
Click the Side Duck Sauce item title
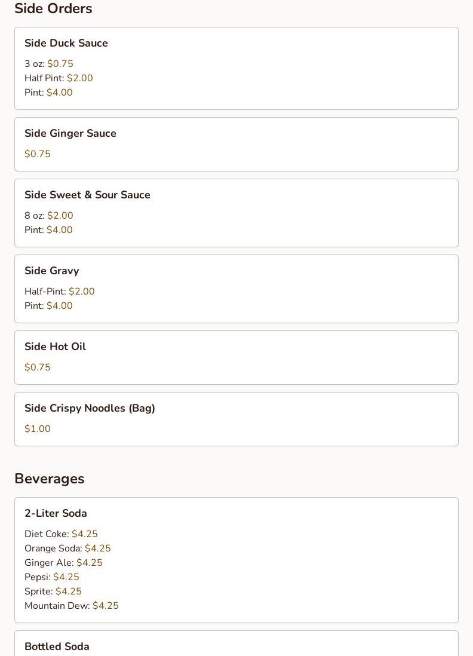pyautogui.click(x=66, y=43)
